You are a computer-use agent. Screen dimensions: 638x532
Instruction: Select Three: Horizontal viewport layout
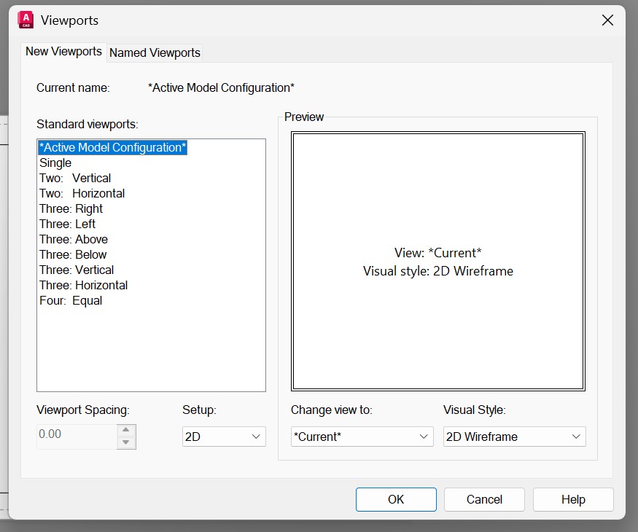click(x=83, y=285)
